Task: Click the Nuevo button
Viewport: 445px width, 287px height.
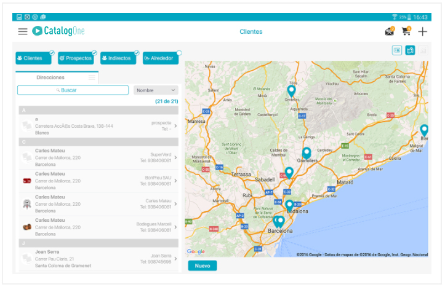Action: (202, 265)
